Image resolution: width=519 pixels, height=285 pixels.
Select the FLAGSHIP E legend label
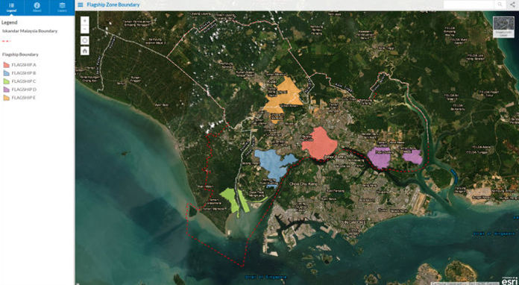pos(24,98)
